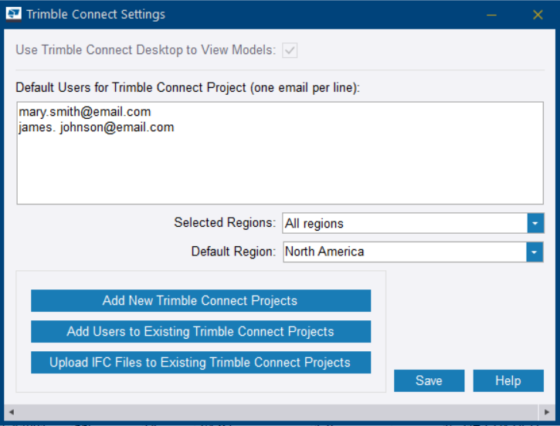Open Help for this dialog
The height and width of the screenshot is (426, 560).
(x=508, y=380)
